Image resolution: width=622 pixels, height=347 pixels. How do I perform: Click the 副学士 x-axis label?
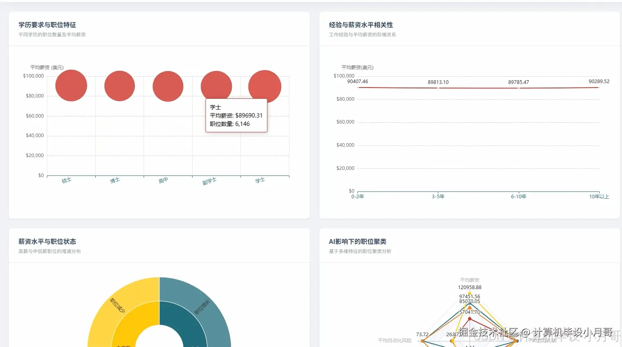coord(209,181)
